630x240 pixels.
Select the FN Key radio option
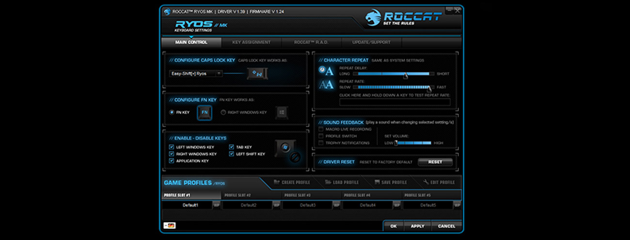click(172, 112)
